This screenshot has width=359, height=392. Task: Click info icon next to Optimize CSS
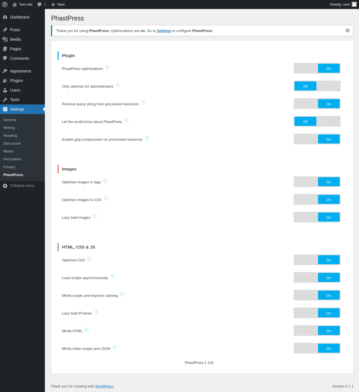click(x=89, y=259)
